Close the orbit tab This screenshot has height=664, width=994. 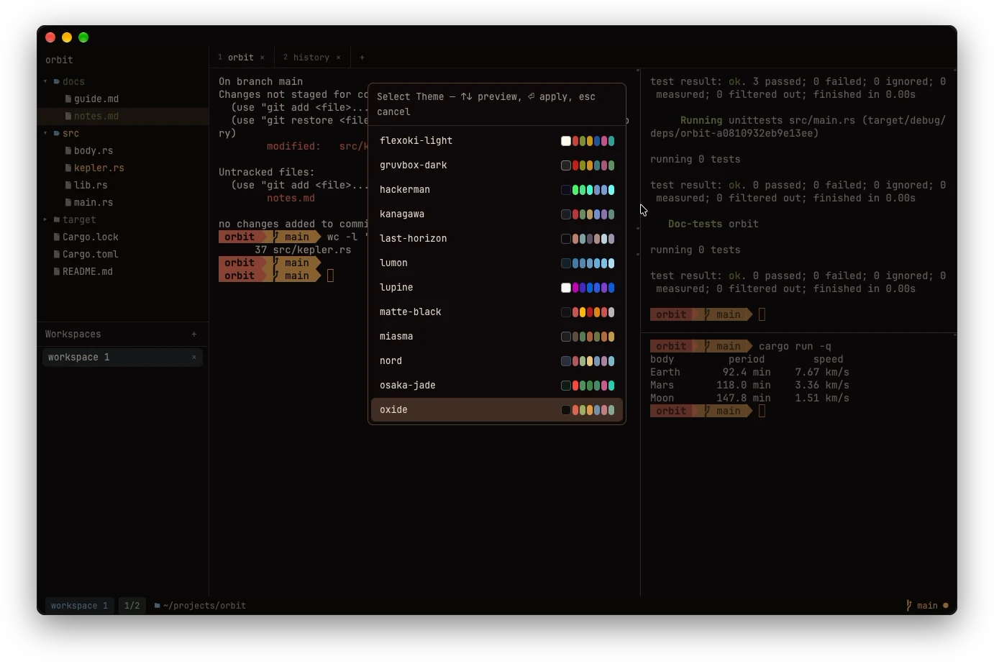(263, 58)
